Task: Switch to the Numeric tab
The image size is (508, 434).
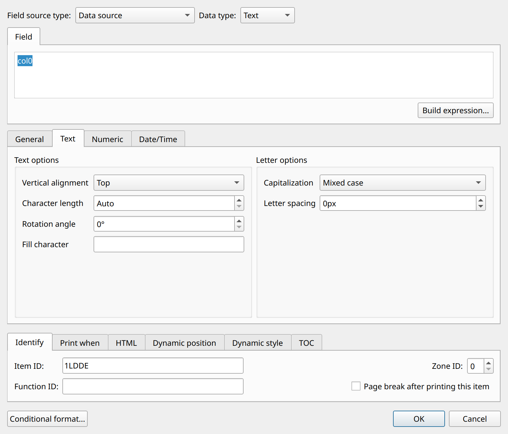Action: (108, 139)
